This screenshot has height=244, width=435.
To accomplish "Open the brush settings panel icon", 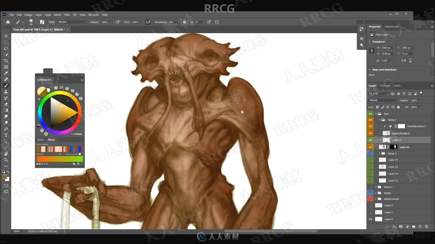I will (42, 22).
